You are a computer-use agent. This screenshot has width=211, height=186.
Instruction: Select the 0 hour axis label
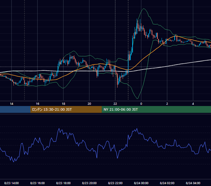point(141,104)
